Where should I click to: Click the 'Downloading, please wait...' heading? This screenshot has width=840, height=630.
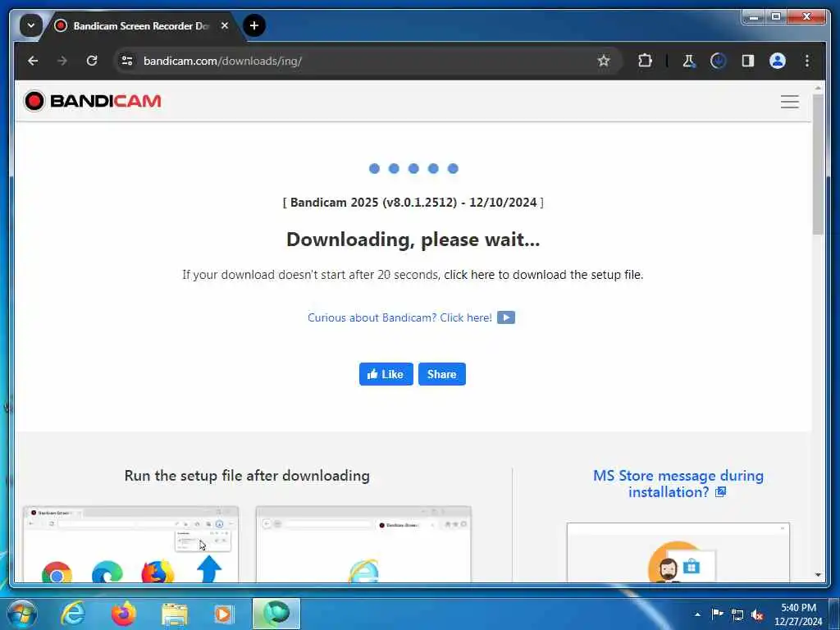point(413,240)
